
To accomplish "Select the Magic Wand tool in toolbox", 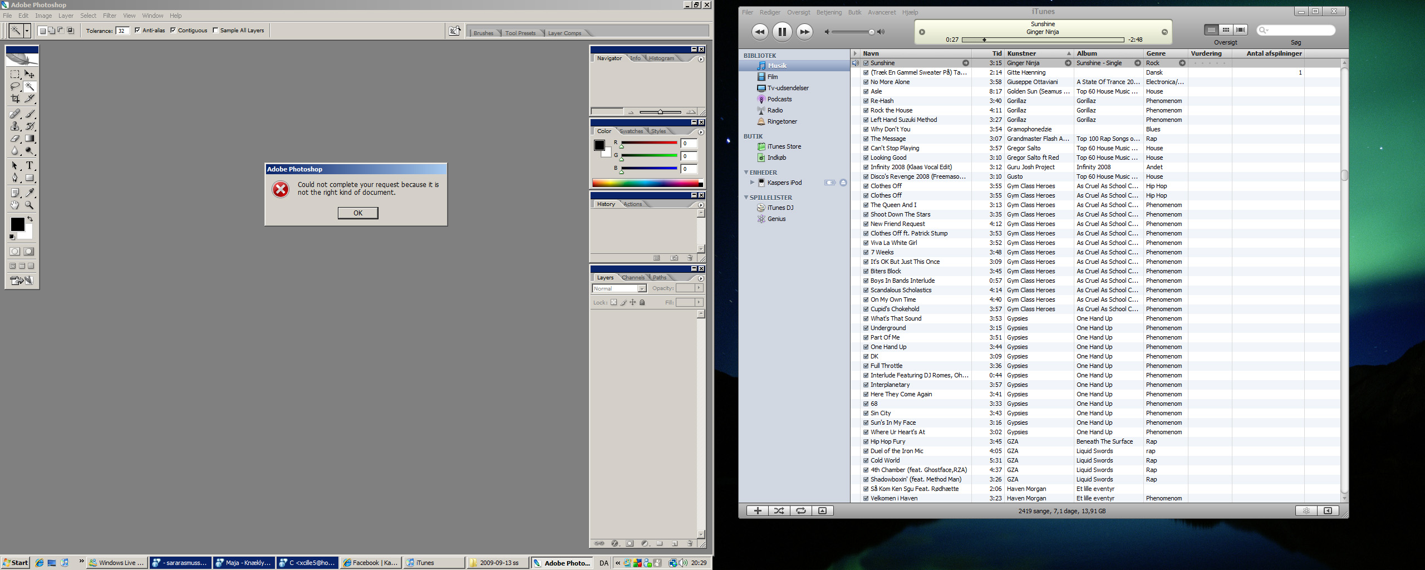I will click(x=30, y=86).
